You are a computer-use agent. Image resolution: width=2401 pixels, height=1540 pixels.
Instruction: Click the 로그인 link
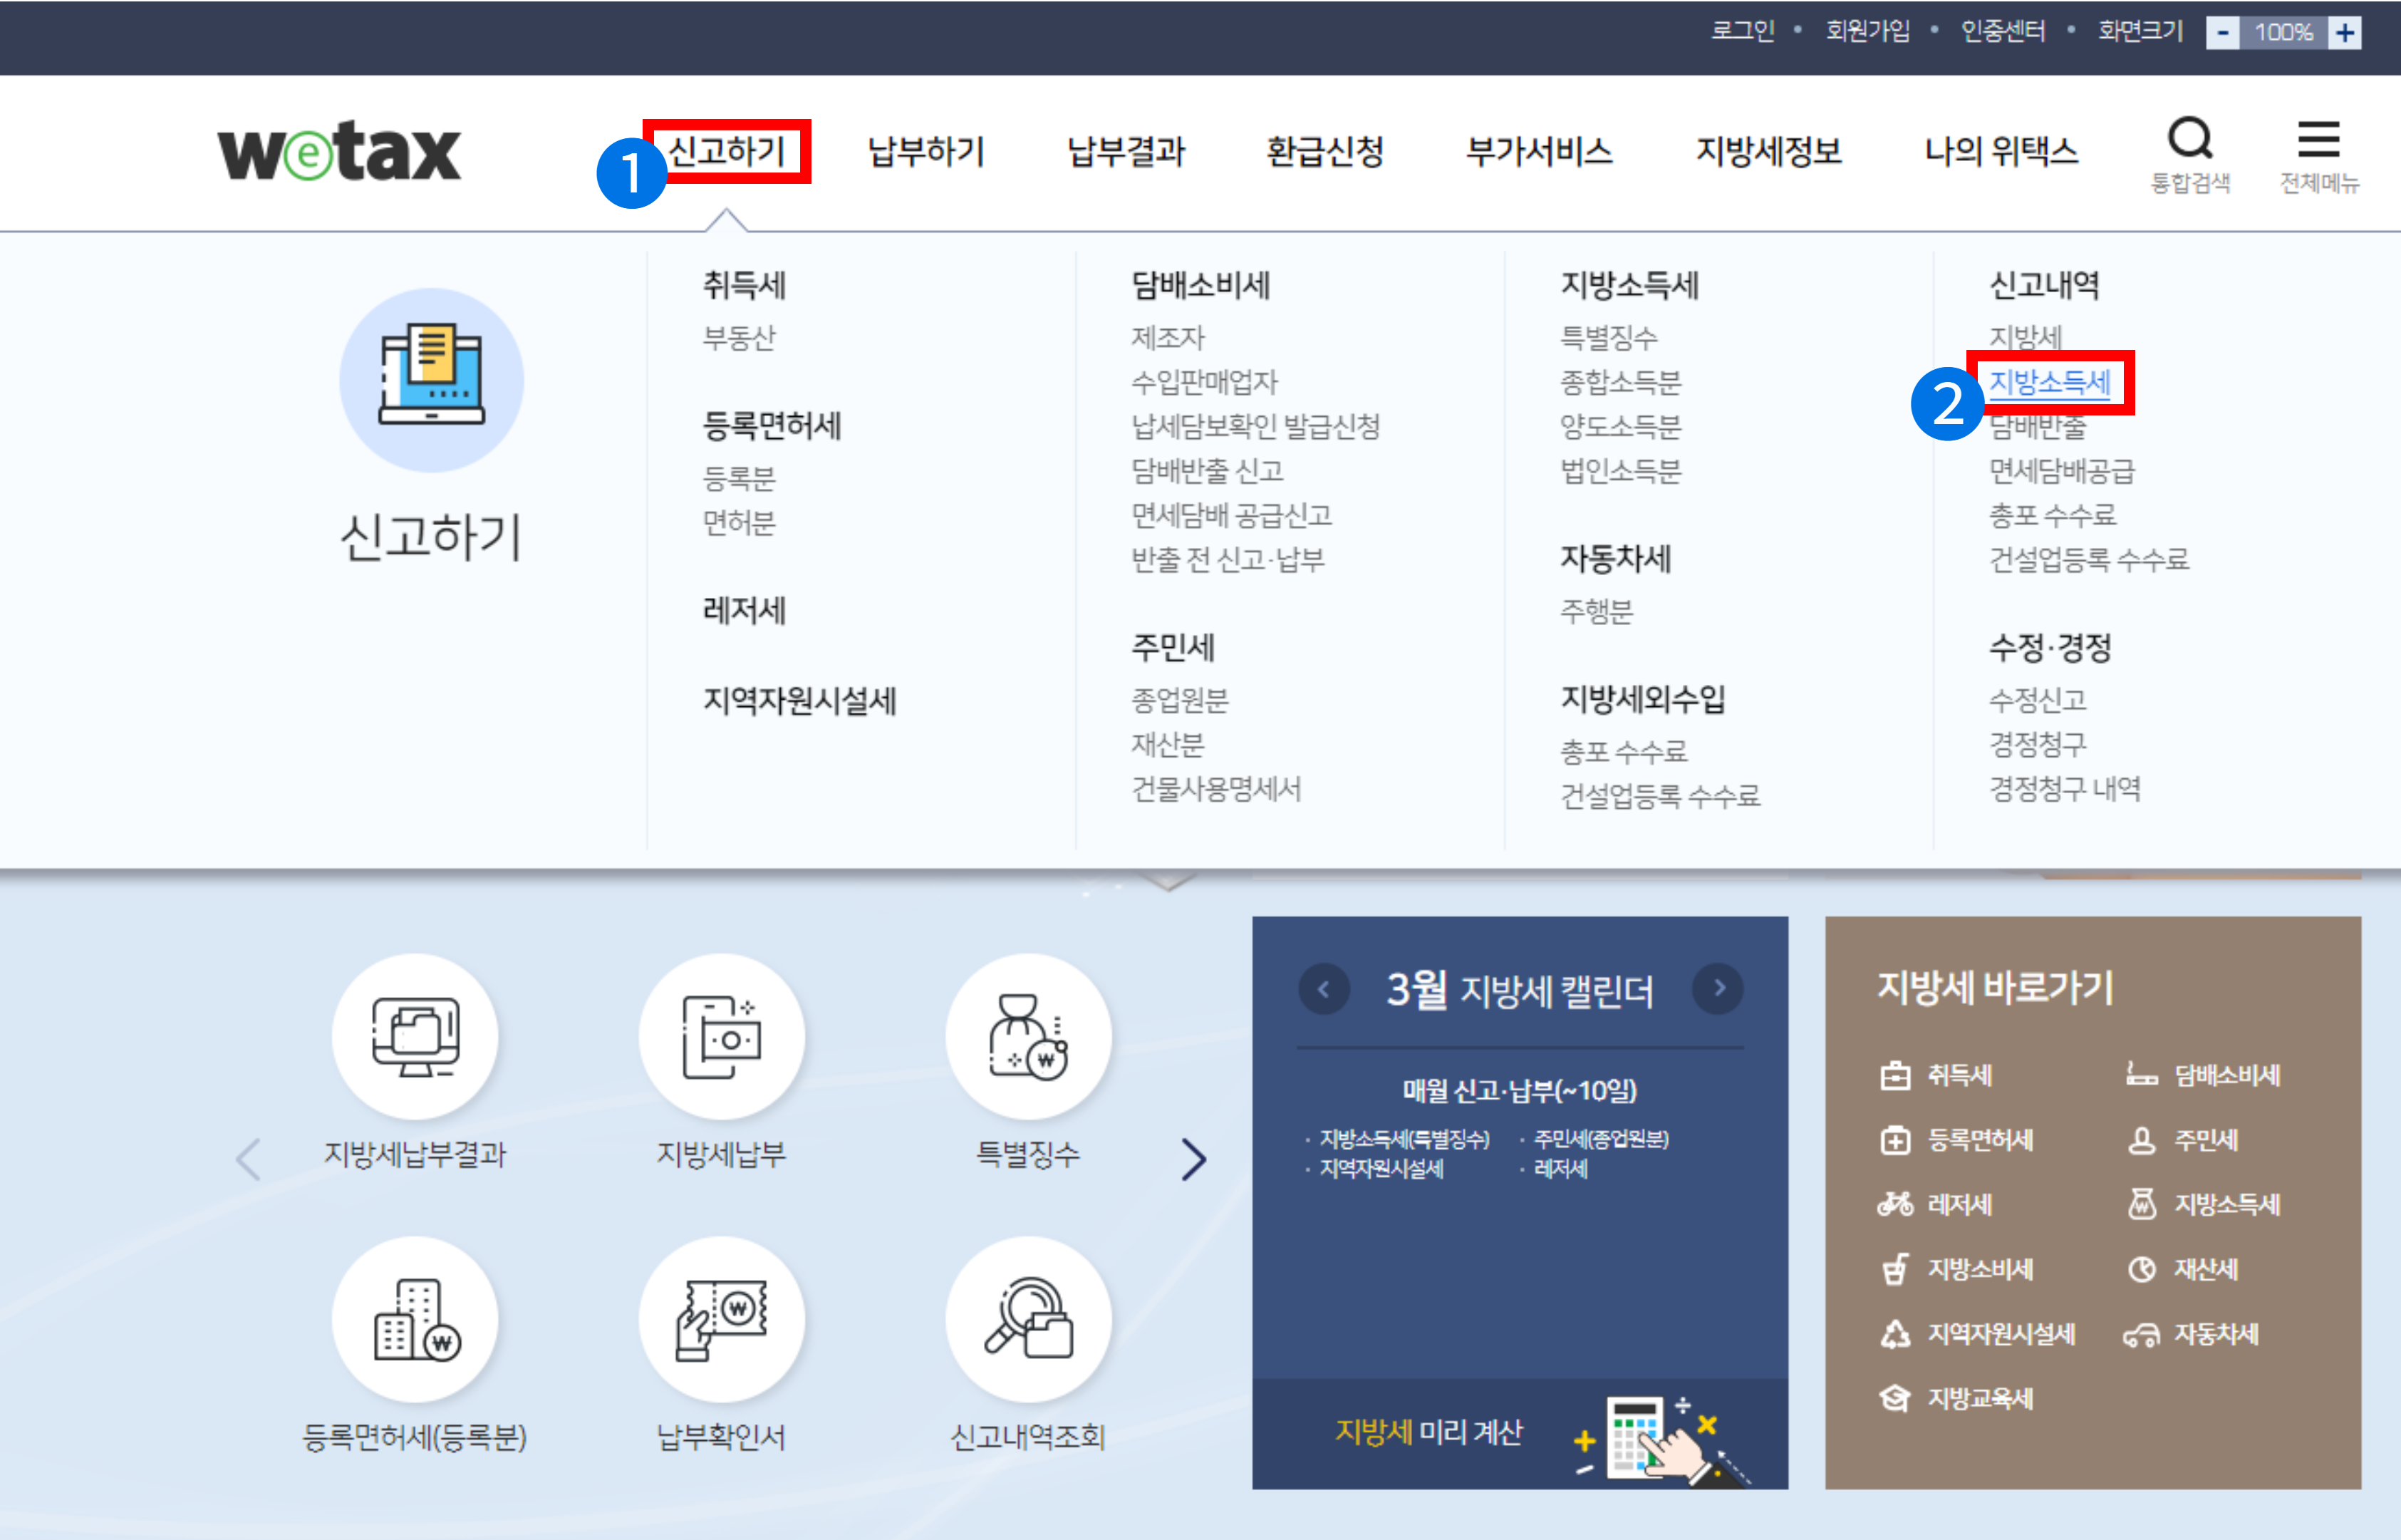point(1742,31)
